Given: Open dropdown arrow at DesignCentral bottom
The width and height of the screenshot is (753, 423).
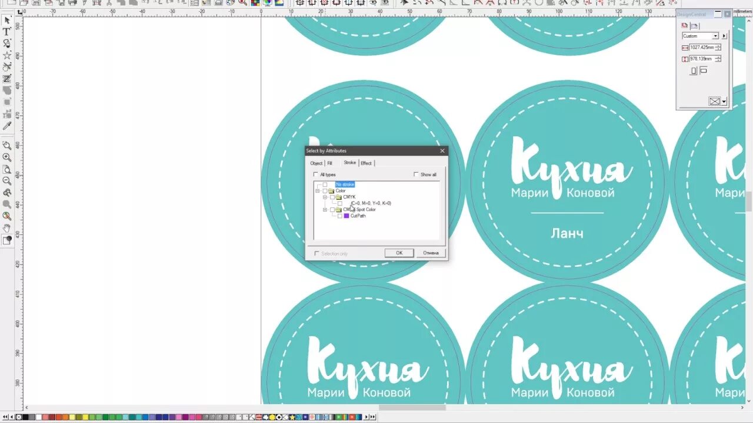Looking at the screenshot, I should 724,101.
